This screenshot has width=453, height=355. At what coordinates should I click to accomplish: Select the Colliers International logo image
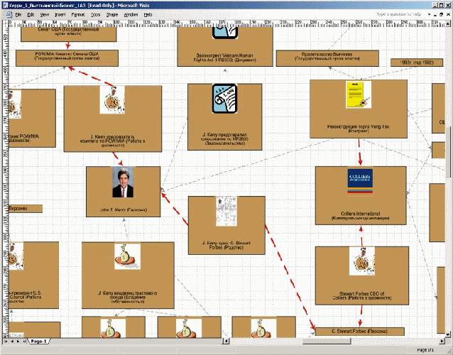coord(360,182)
